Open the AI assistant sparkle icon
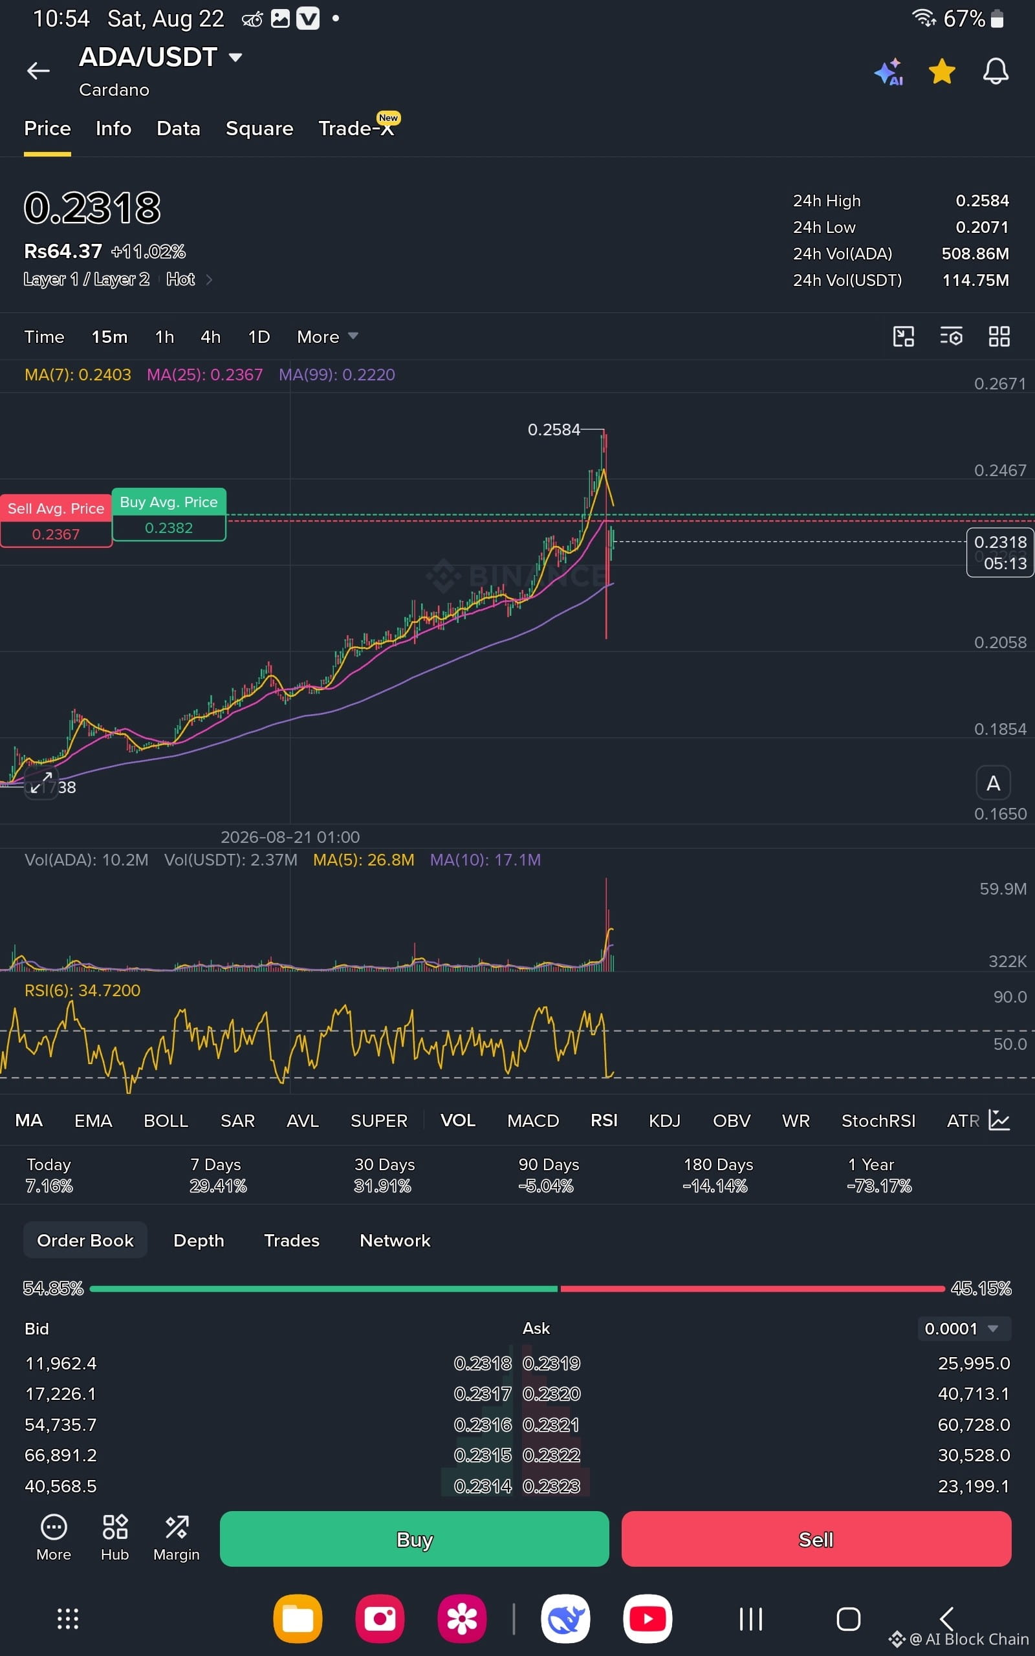Viewport: 1035px width, 1656px height. 889,71
